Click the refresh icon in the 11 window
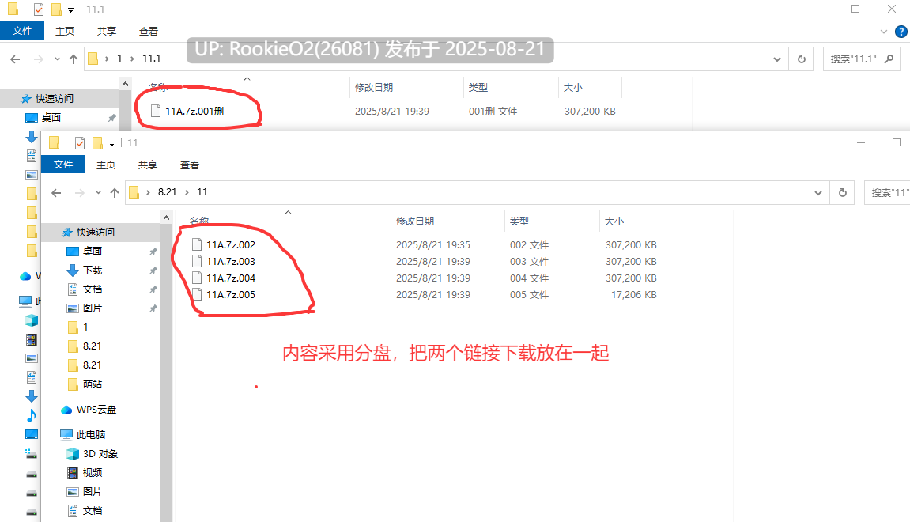The width and height of the screenshot is (910, 522). 843,192
